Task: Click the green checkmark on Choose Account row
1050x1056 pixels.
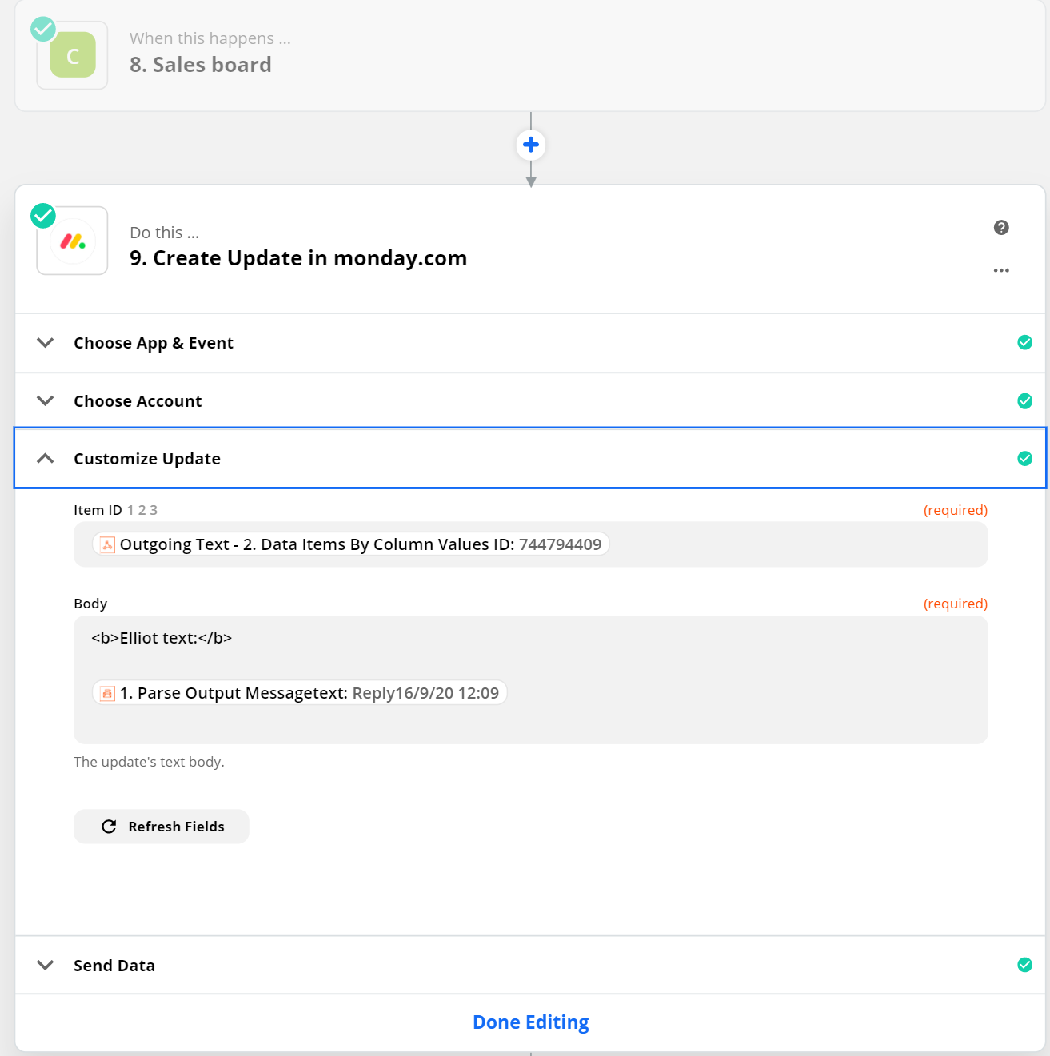Action: point(1024,400)
